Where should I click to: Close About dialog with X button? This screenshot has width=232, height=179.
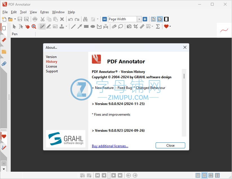[185, 47]
